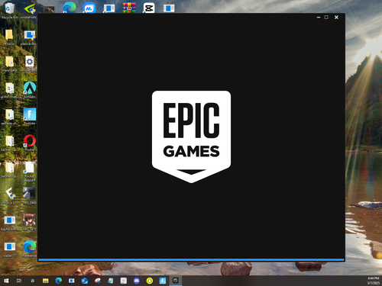Open Task View in the taskbar
382x286 pixels.
pos(19,281)
